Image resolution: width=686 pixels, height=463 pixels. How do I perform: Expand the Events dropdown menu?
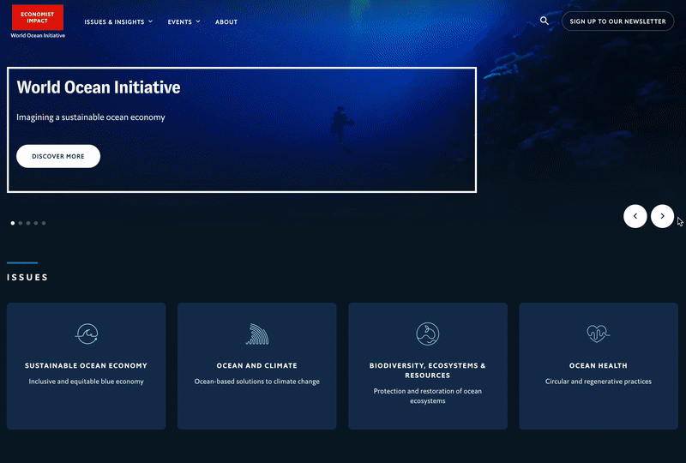pos(184,21)
